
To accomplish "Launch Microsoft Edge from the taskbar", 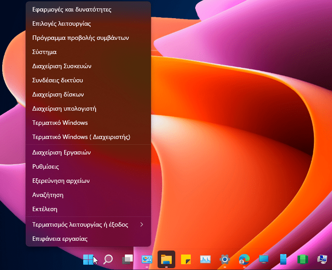I will [x=244, y=259].
